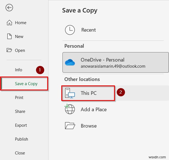
Task: Click the Browse folder icon
Action: (x=70, y=126)
